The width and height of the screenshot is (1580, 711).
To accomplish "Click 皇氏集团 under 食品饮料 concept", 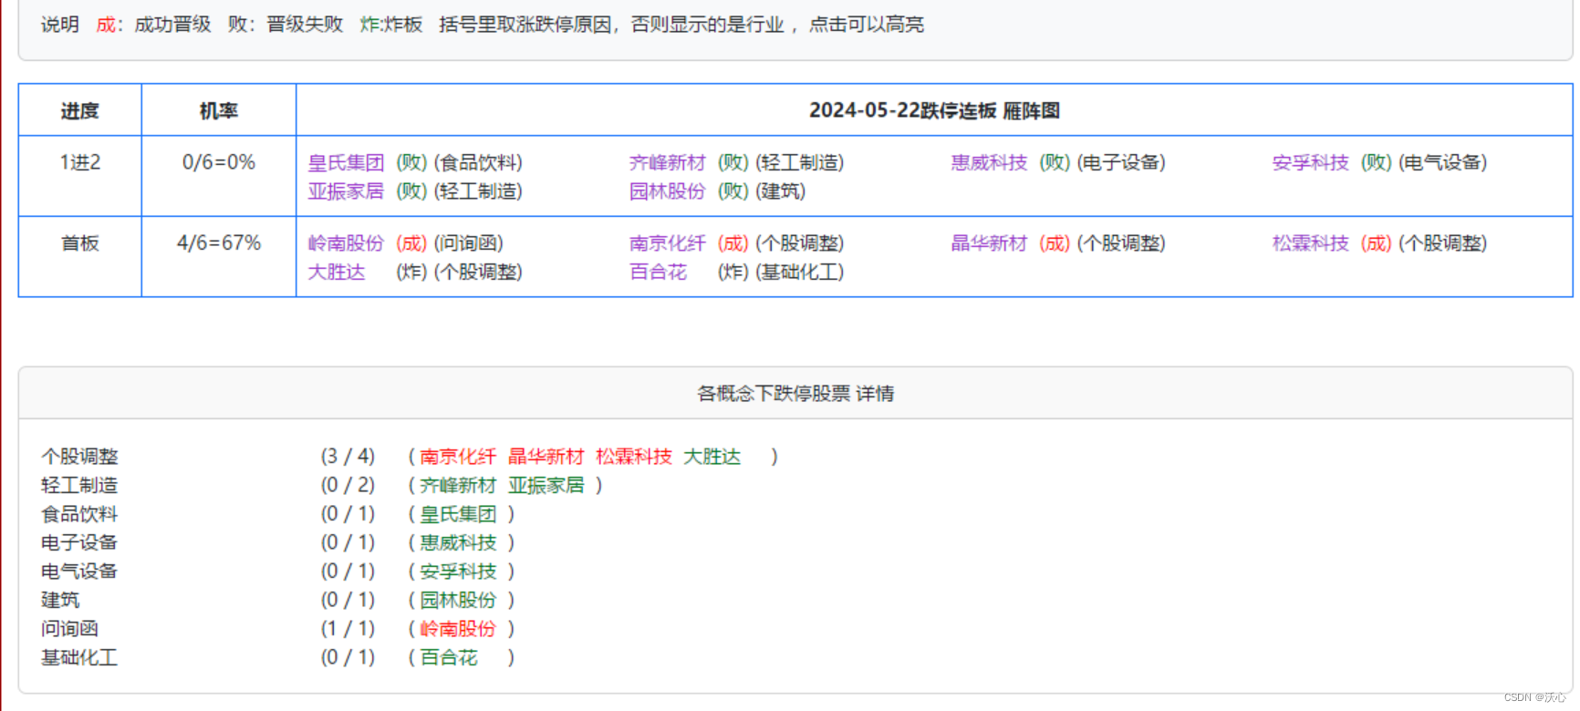I will pos(458,514).
